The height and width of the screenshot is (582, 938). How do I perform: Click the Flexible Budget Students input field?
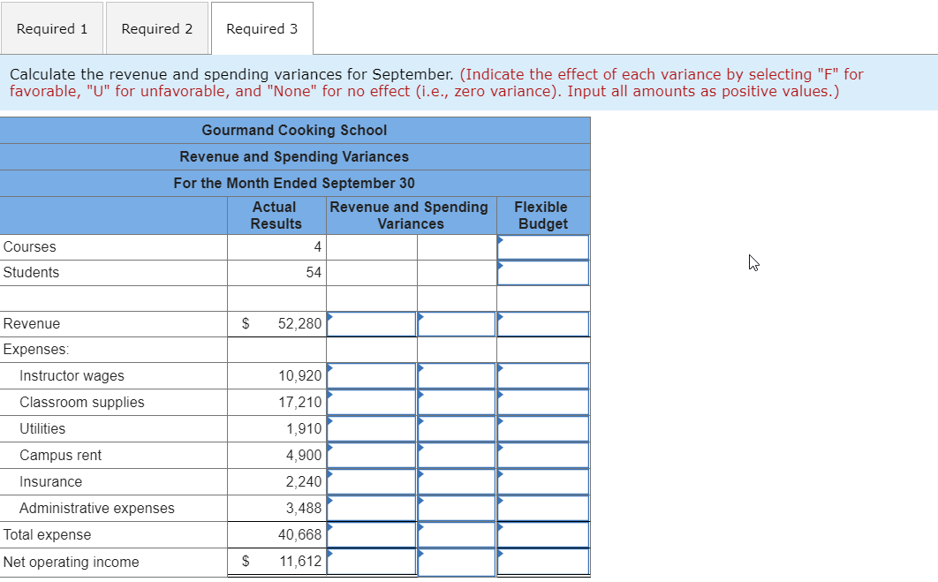(x=542, y=273)
